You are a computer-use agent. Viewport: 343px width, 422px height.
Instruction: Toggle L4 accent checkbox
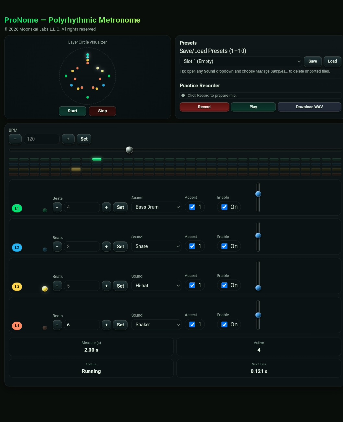(192, 325)
